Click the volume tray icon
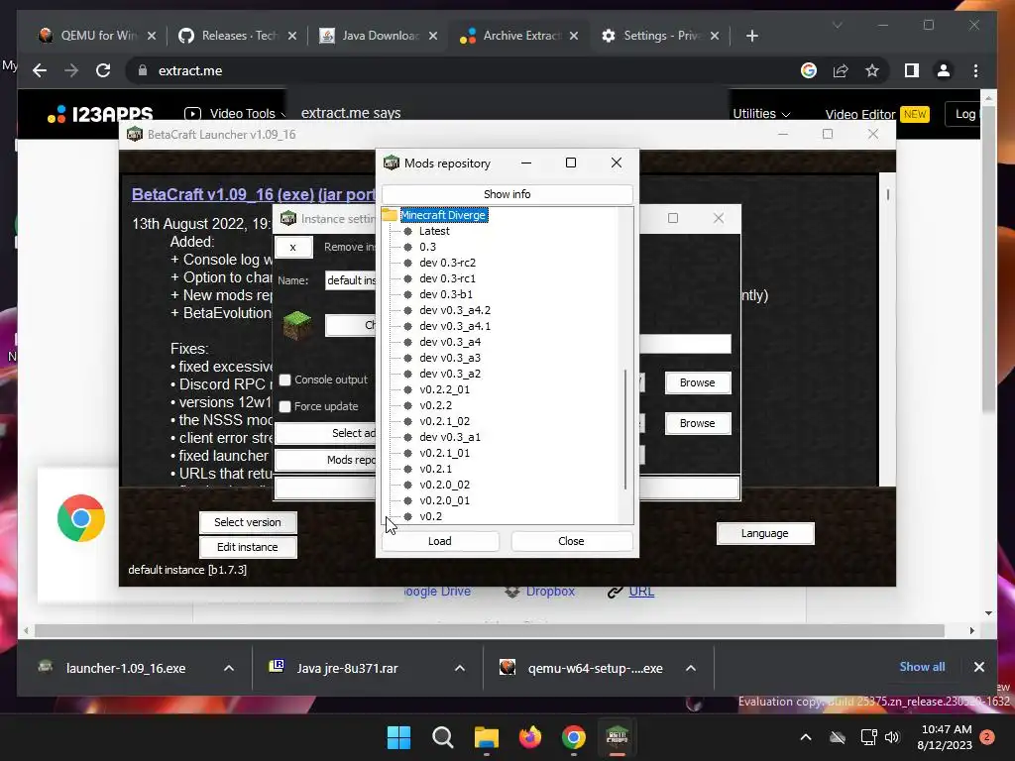The width and height of the screenshot is (1015, 761). [892, 737]
